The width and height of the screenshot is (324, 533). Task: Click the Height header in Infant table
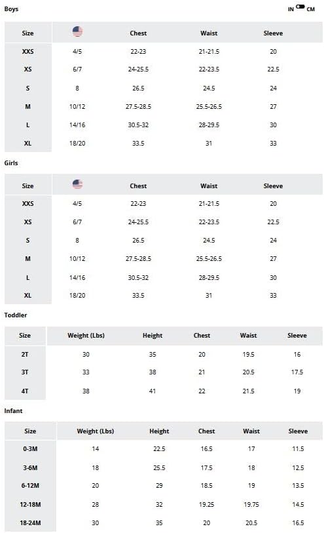(x=159, y=431)
